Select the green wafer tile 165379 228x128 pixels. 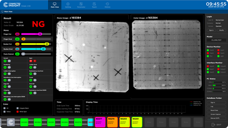click(x=78, y=122)
